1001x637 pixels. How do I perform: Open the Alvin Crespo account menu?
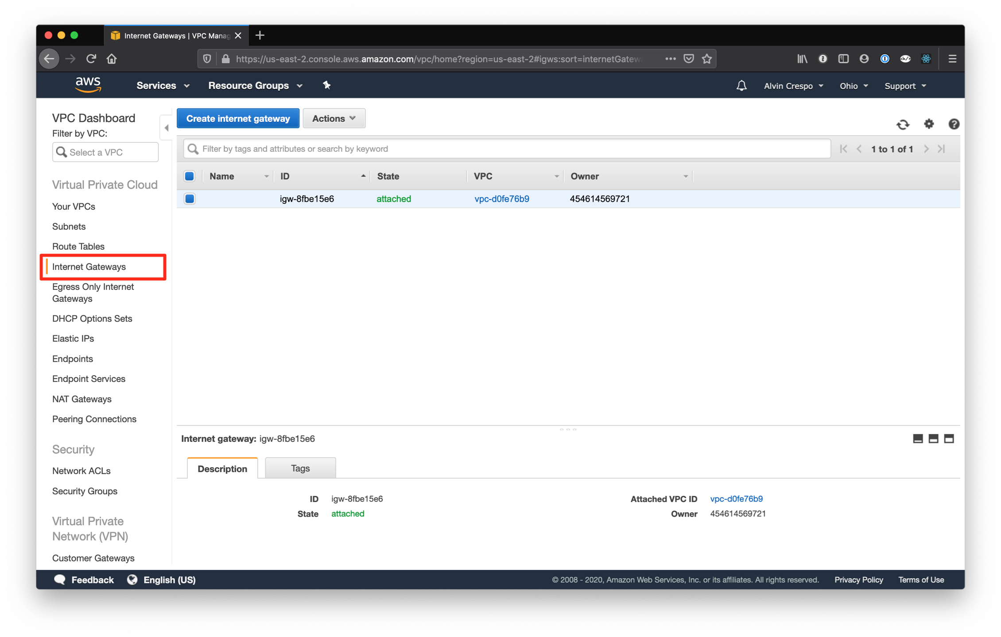(x=793, y=85)
